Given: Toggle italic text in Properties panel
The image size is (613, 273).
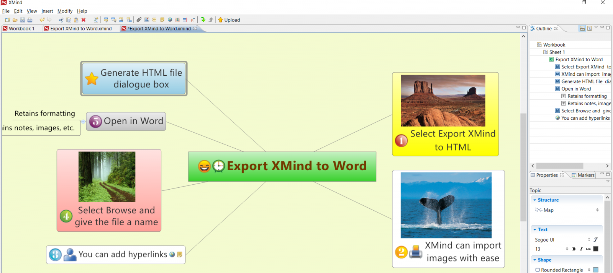Looking at the screenshot, I should 581,249.
